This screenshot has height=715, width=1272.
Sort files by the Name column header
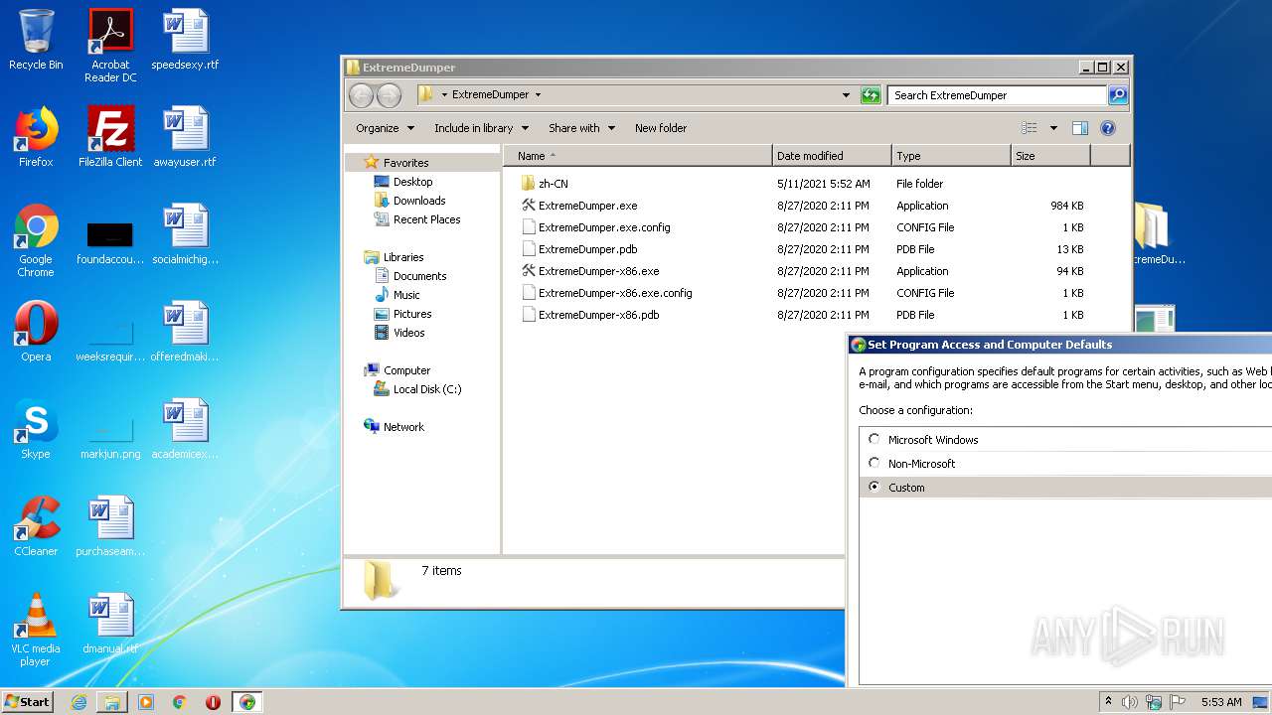pyautogui.click(x=638, y=156)
